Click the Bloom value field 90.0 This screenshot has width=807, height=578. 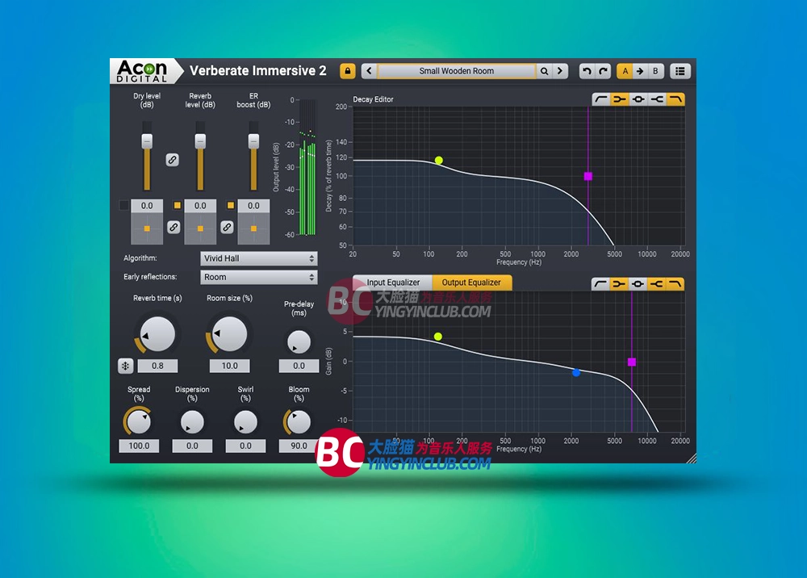pyautogui.click(x=299, y=446)
